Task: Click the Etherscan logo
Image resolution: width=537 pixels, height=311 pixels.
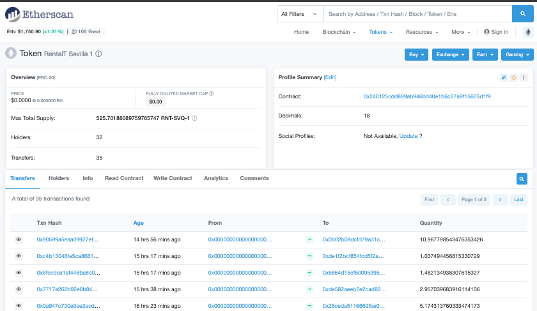Action: tap(39, 15)
